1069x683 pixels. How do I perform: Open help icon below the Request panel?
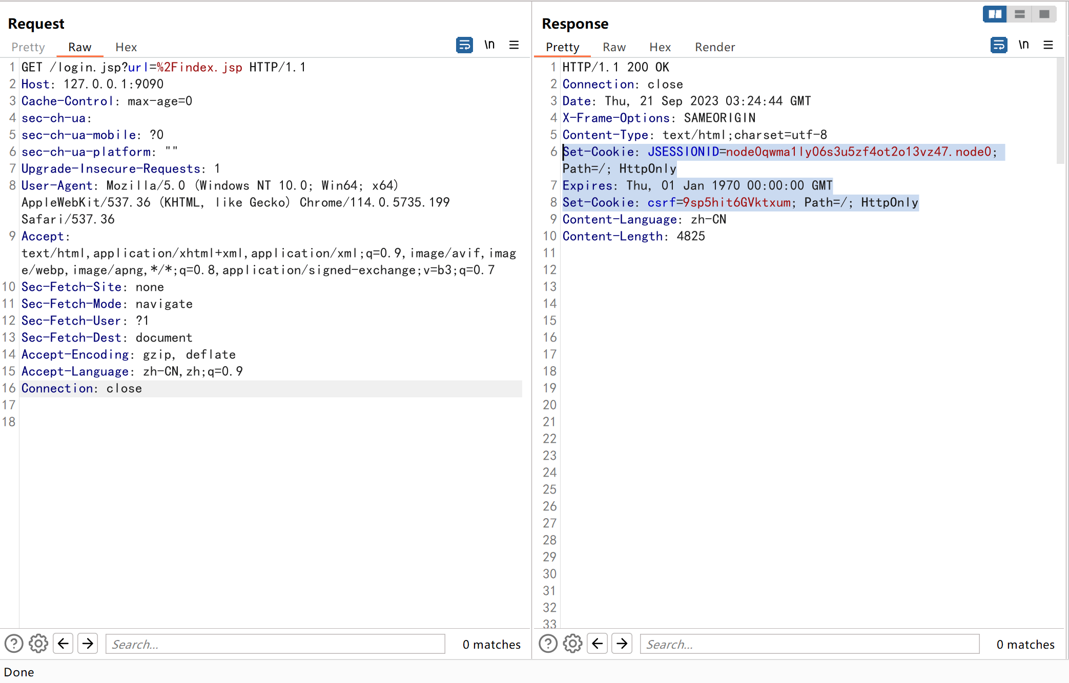tap(14, 644)
